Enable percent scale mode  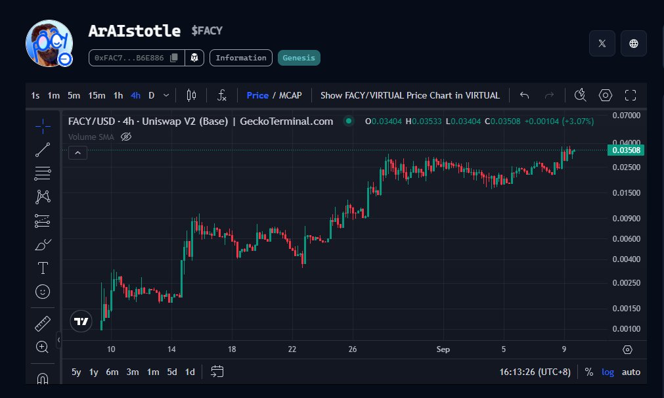click(x=588, y=372)
